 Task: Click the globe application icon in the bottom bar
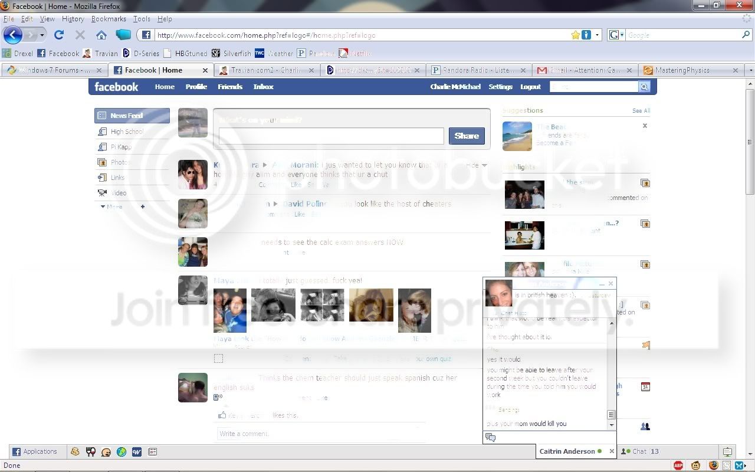coord(122,451)
